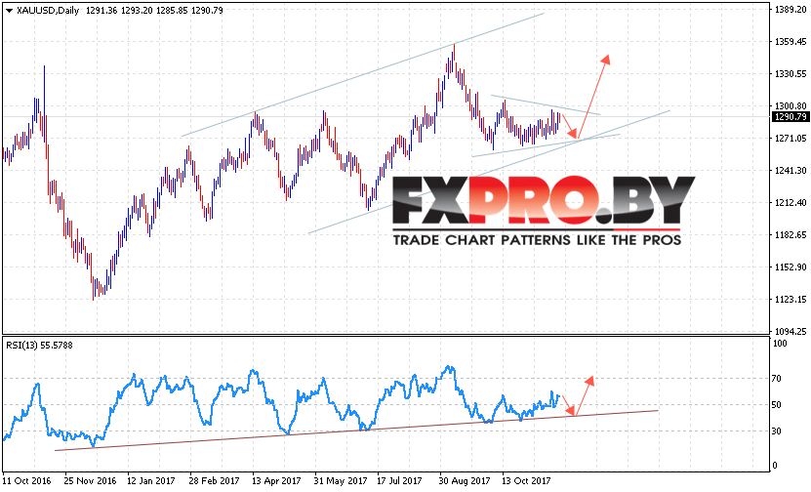Select the upper ascending channel trendline
This screenshot has width=811, height=492.
(362, 75)
